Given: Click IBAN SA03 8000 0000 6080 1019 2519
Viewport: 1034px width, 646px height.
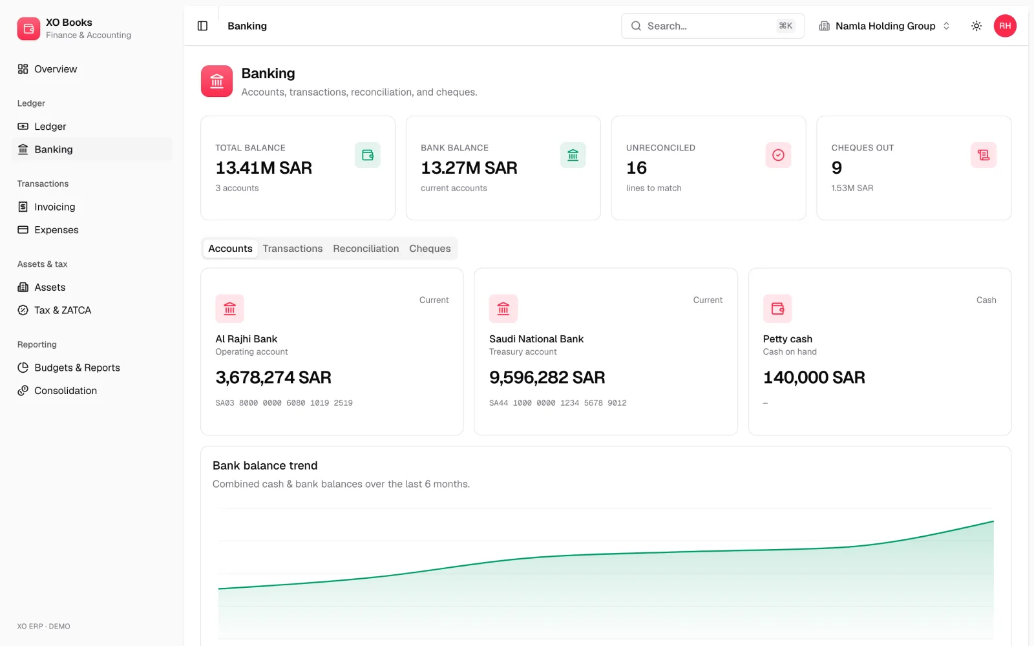Looking at the screenshot, I should 284,403.
